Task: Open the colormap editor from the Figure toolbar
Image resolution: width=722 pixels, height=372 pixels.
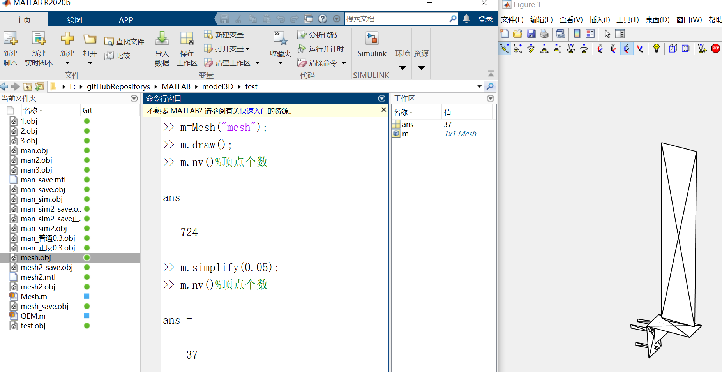Action: click(577, 33)
